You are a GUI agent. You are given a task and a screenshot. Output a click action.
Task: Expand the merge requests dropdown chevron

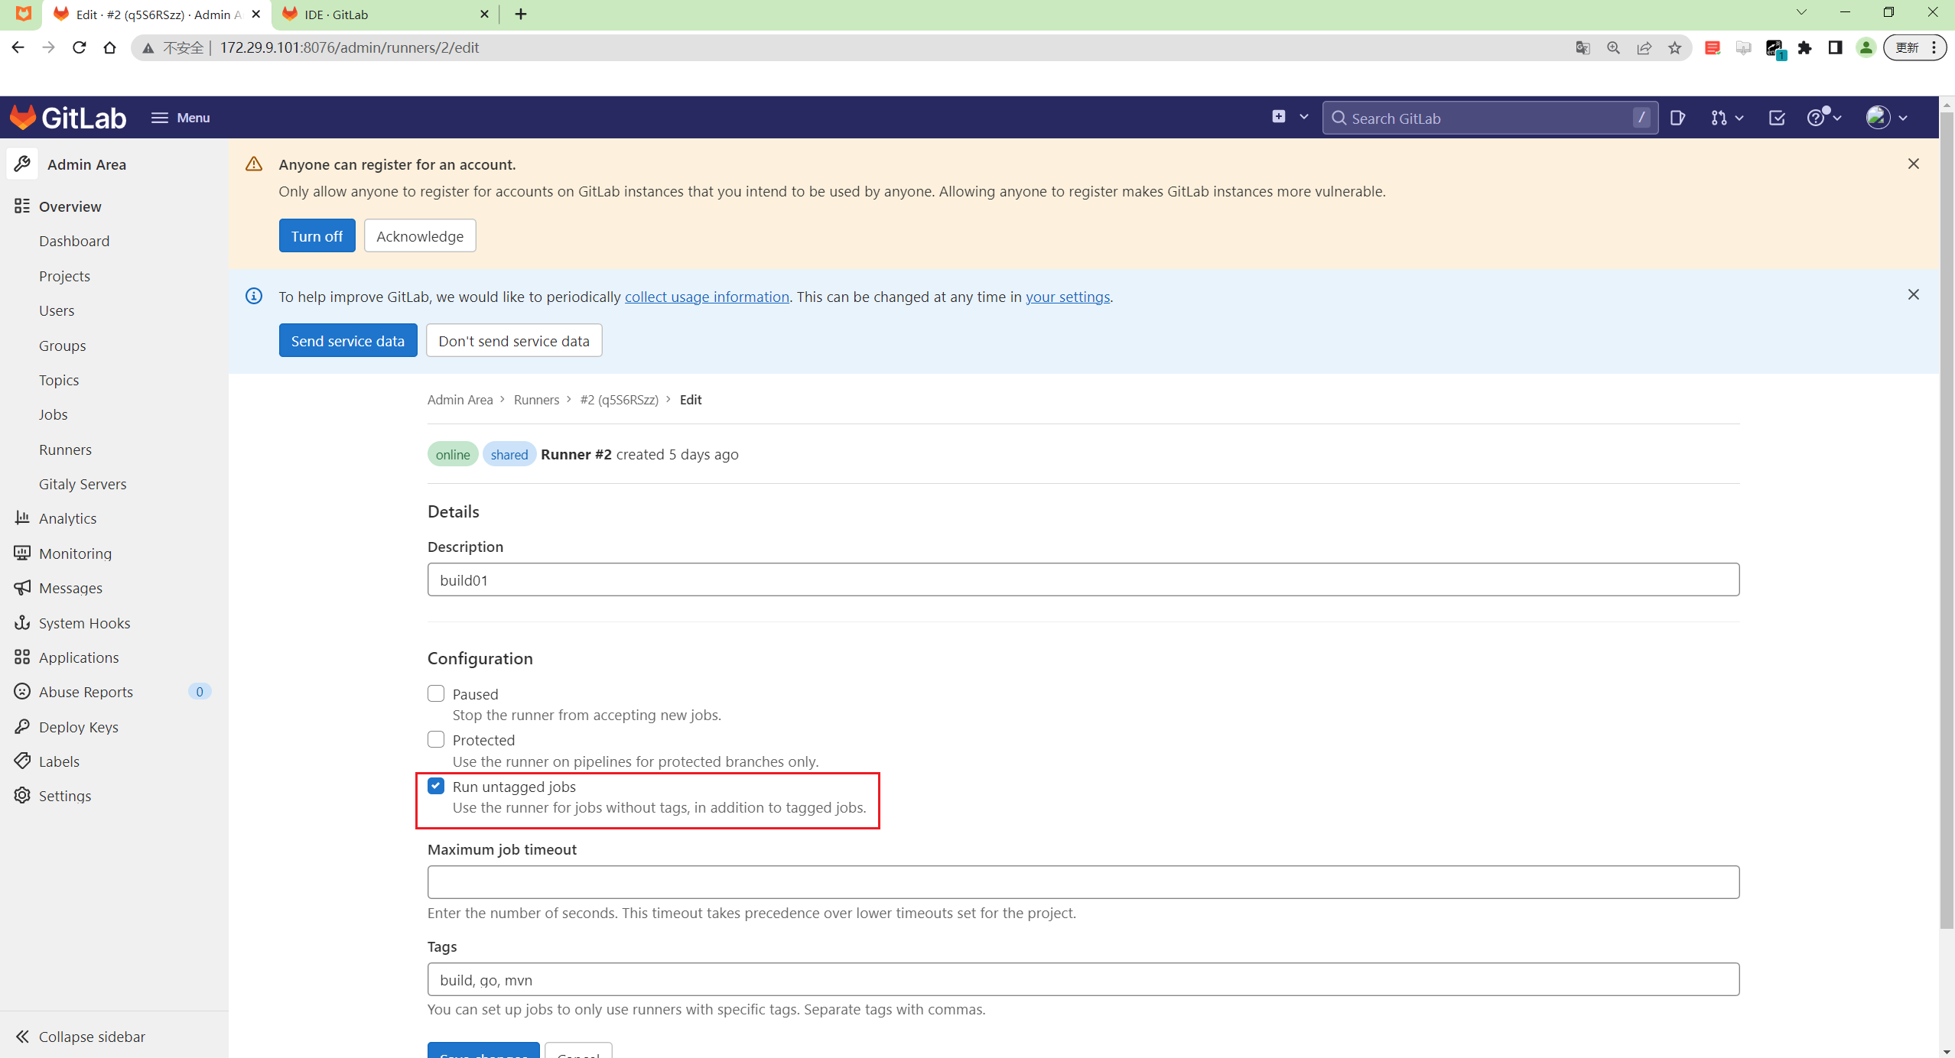point(1740,118)
